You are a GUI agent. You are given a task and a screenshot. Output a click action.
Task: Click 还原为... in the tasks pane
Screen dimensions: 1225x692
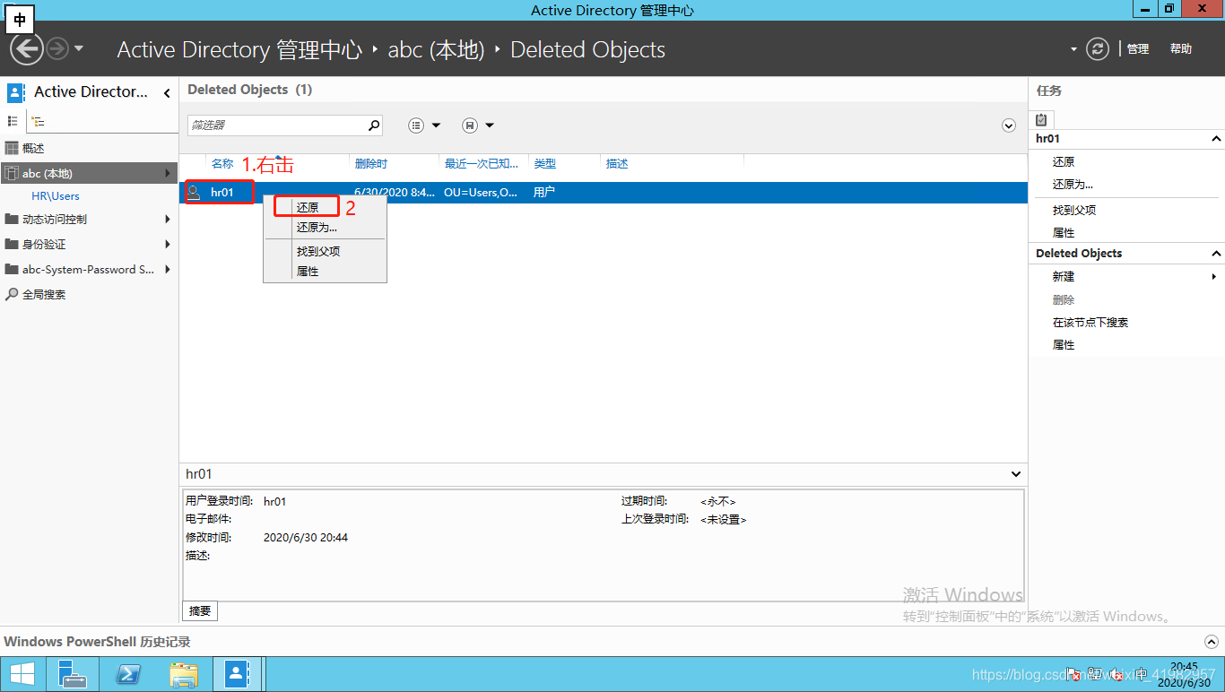pyautogui.click(x=1073, y=185)
